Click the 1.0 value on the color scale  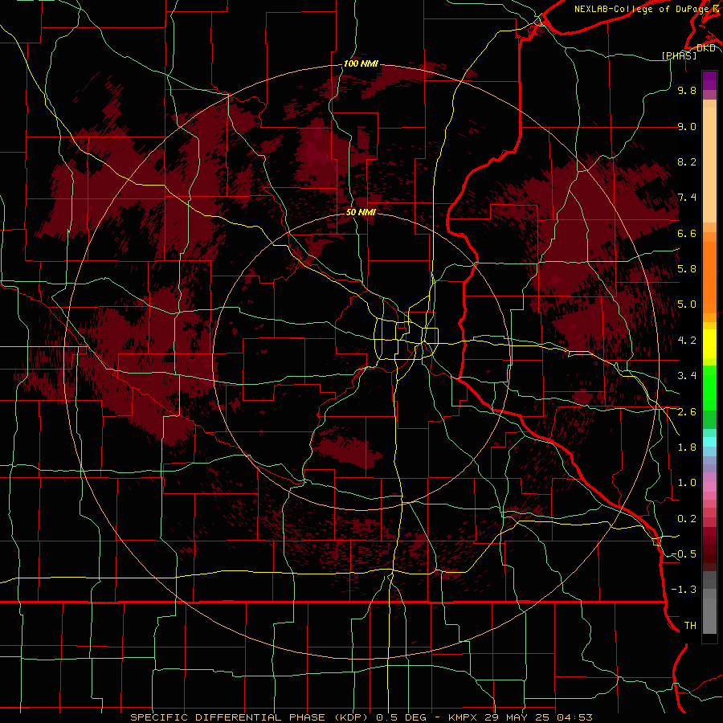[687, 483]
